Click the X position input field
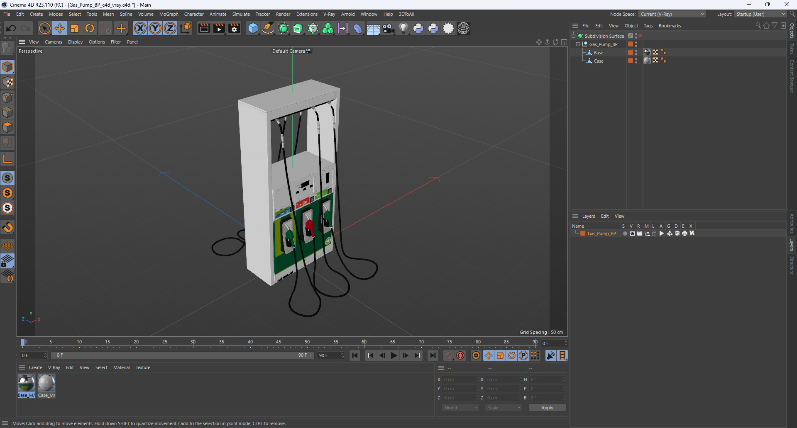 click(461, 379)
